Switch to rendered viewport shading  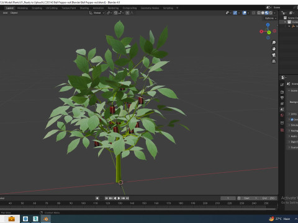point(271,13)
